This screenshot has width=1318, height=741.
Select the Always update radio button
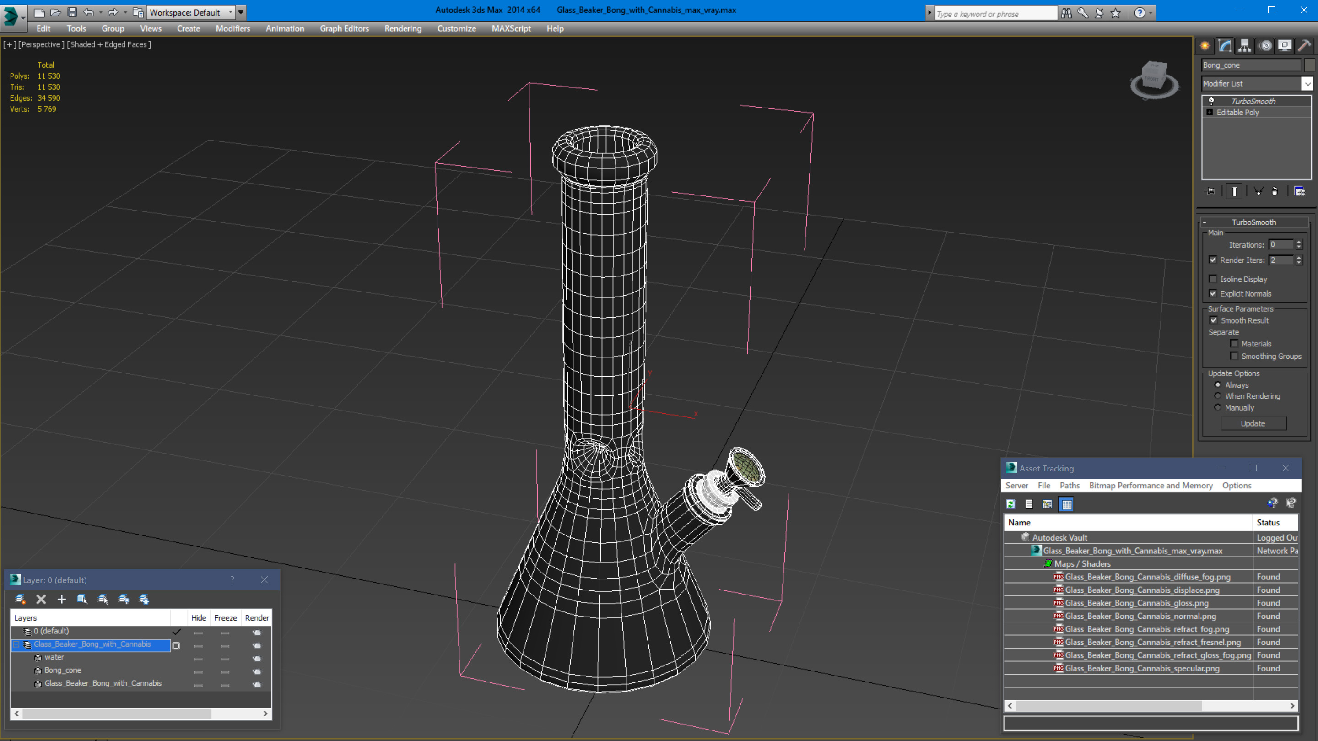(x=1218, y=385)
